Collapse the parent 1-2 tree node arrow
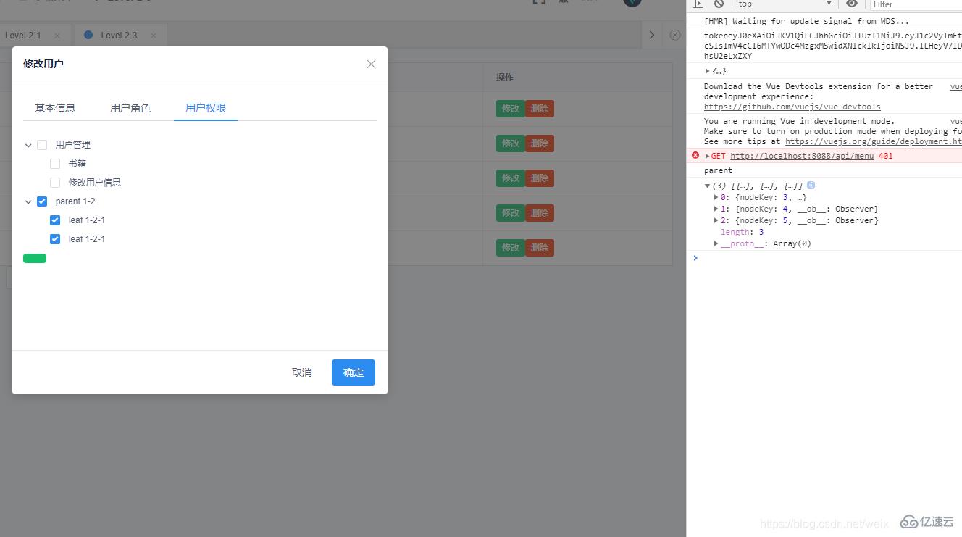This screenshot has width=962, height=537. point(28,201)
